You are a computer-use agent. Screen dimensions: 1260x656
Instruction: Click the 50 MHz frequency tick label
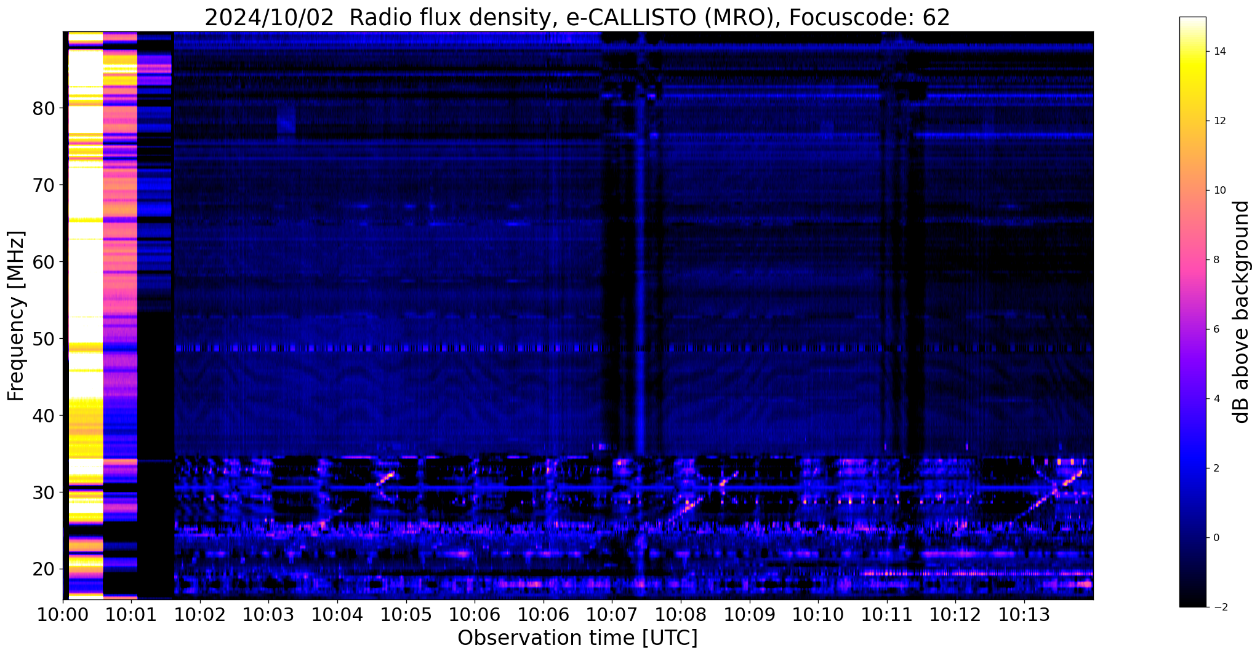pos(44,339)
